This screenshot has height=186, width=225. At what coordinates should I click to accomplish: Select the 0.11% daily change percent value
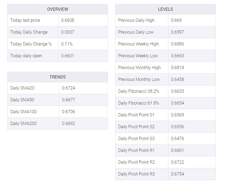pos(67,44)
